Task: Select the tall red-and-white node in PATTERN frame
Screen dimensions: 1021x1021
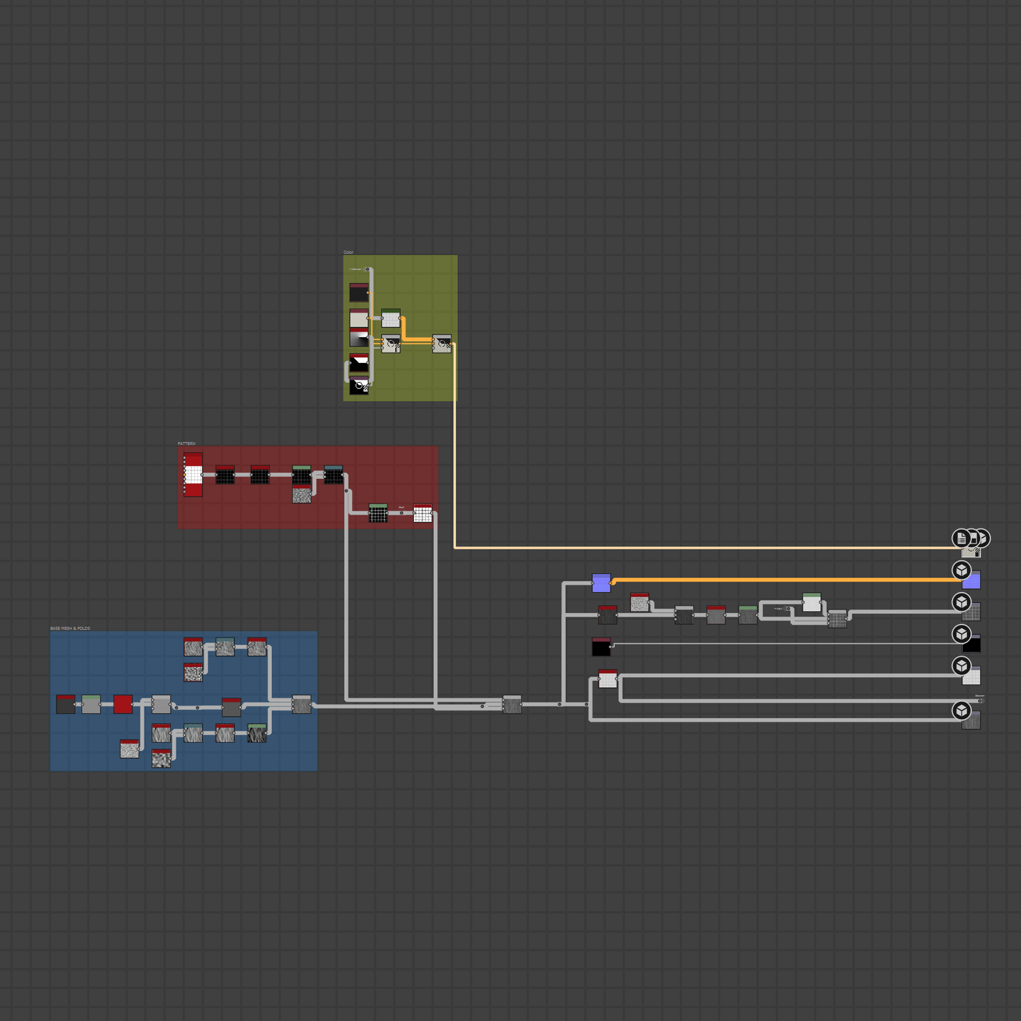Action: click(193, 475)
